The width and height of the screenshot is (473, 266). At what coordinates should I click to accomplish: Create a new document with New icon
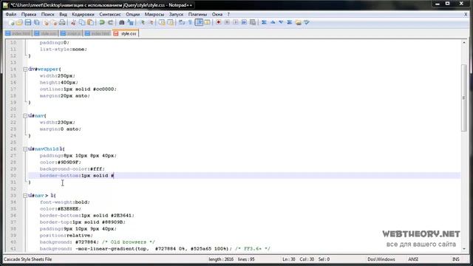12,23
